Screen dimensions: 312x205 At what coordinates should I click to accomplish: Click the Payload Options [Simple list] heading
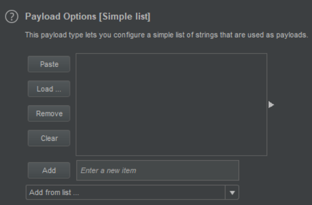tap(88, 16)
